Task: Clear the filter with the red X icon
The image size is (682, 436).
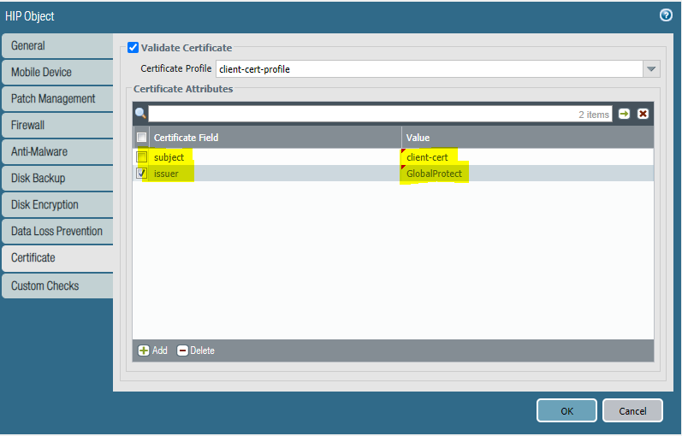Action: (643, 114)
